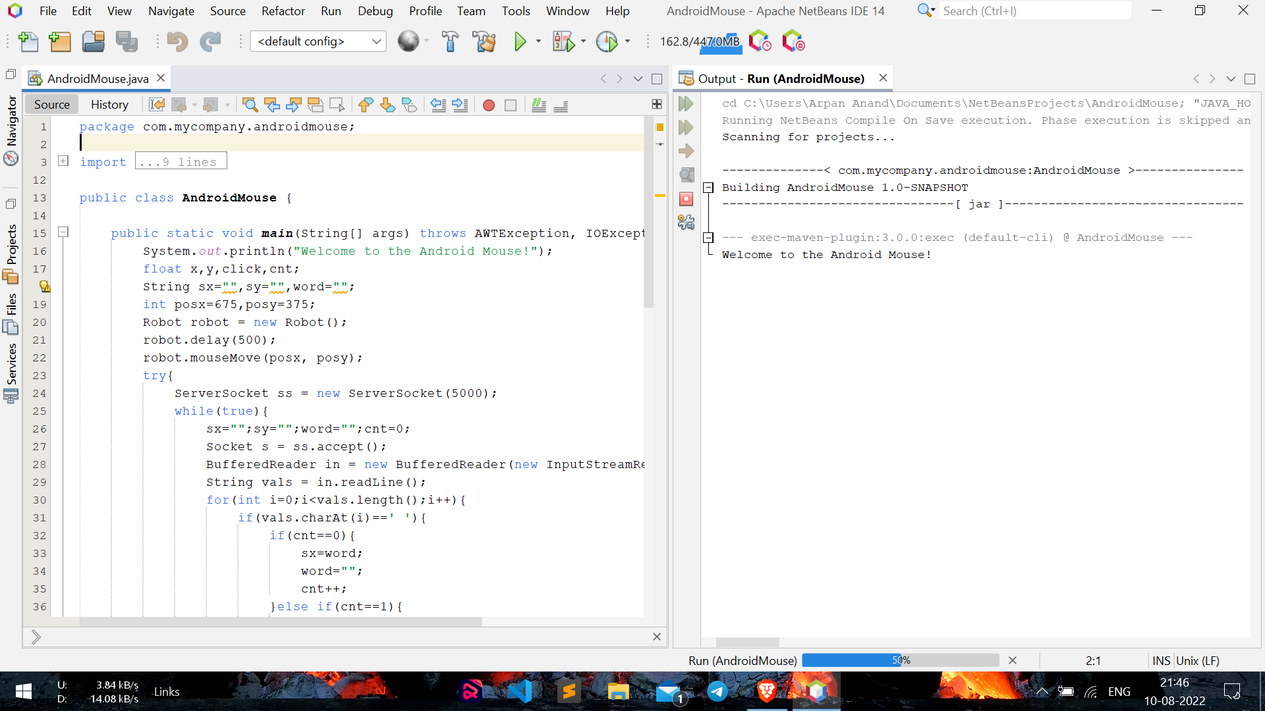Switch editor to History view
This screenshot has height=711, width=1265.
point(109,105)
